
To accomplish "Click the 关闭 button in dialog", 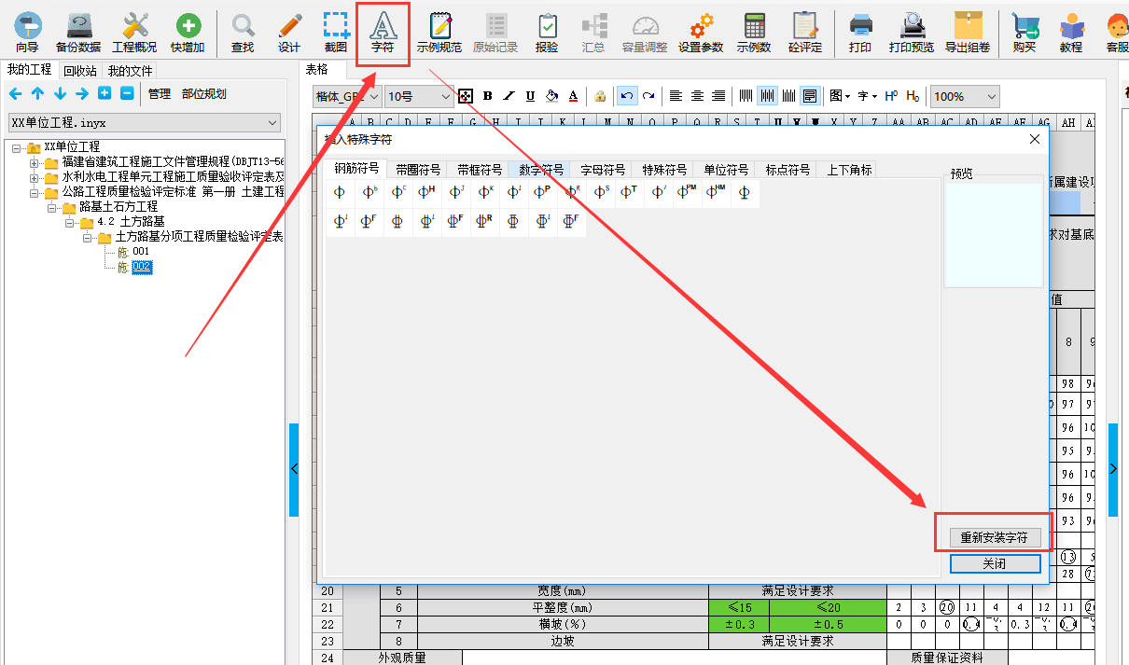I will click(994, 564).
